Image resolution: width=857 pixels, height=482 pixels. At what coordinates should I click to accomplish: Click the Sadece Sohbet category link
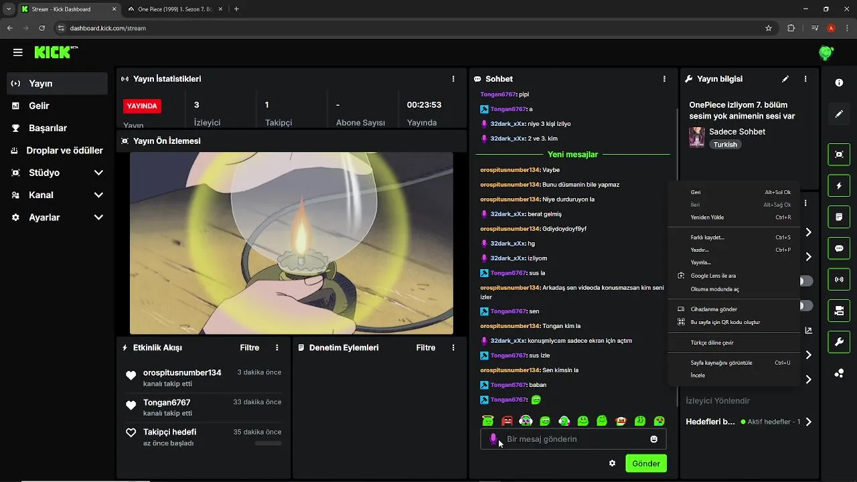point(737,132)
